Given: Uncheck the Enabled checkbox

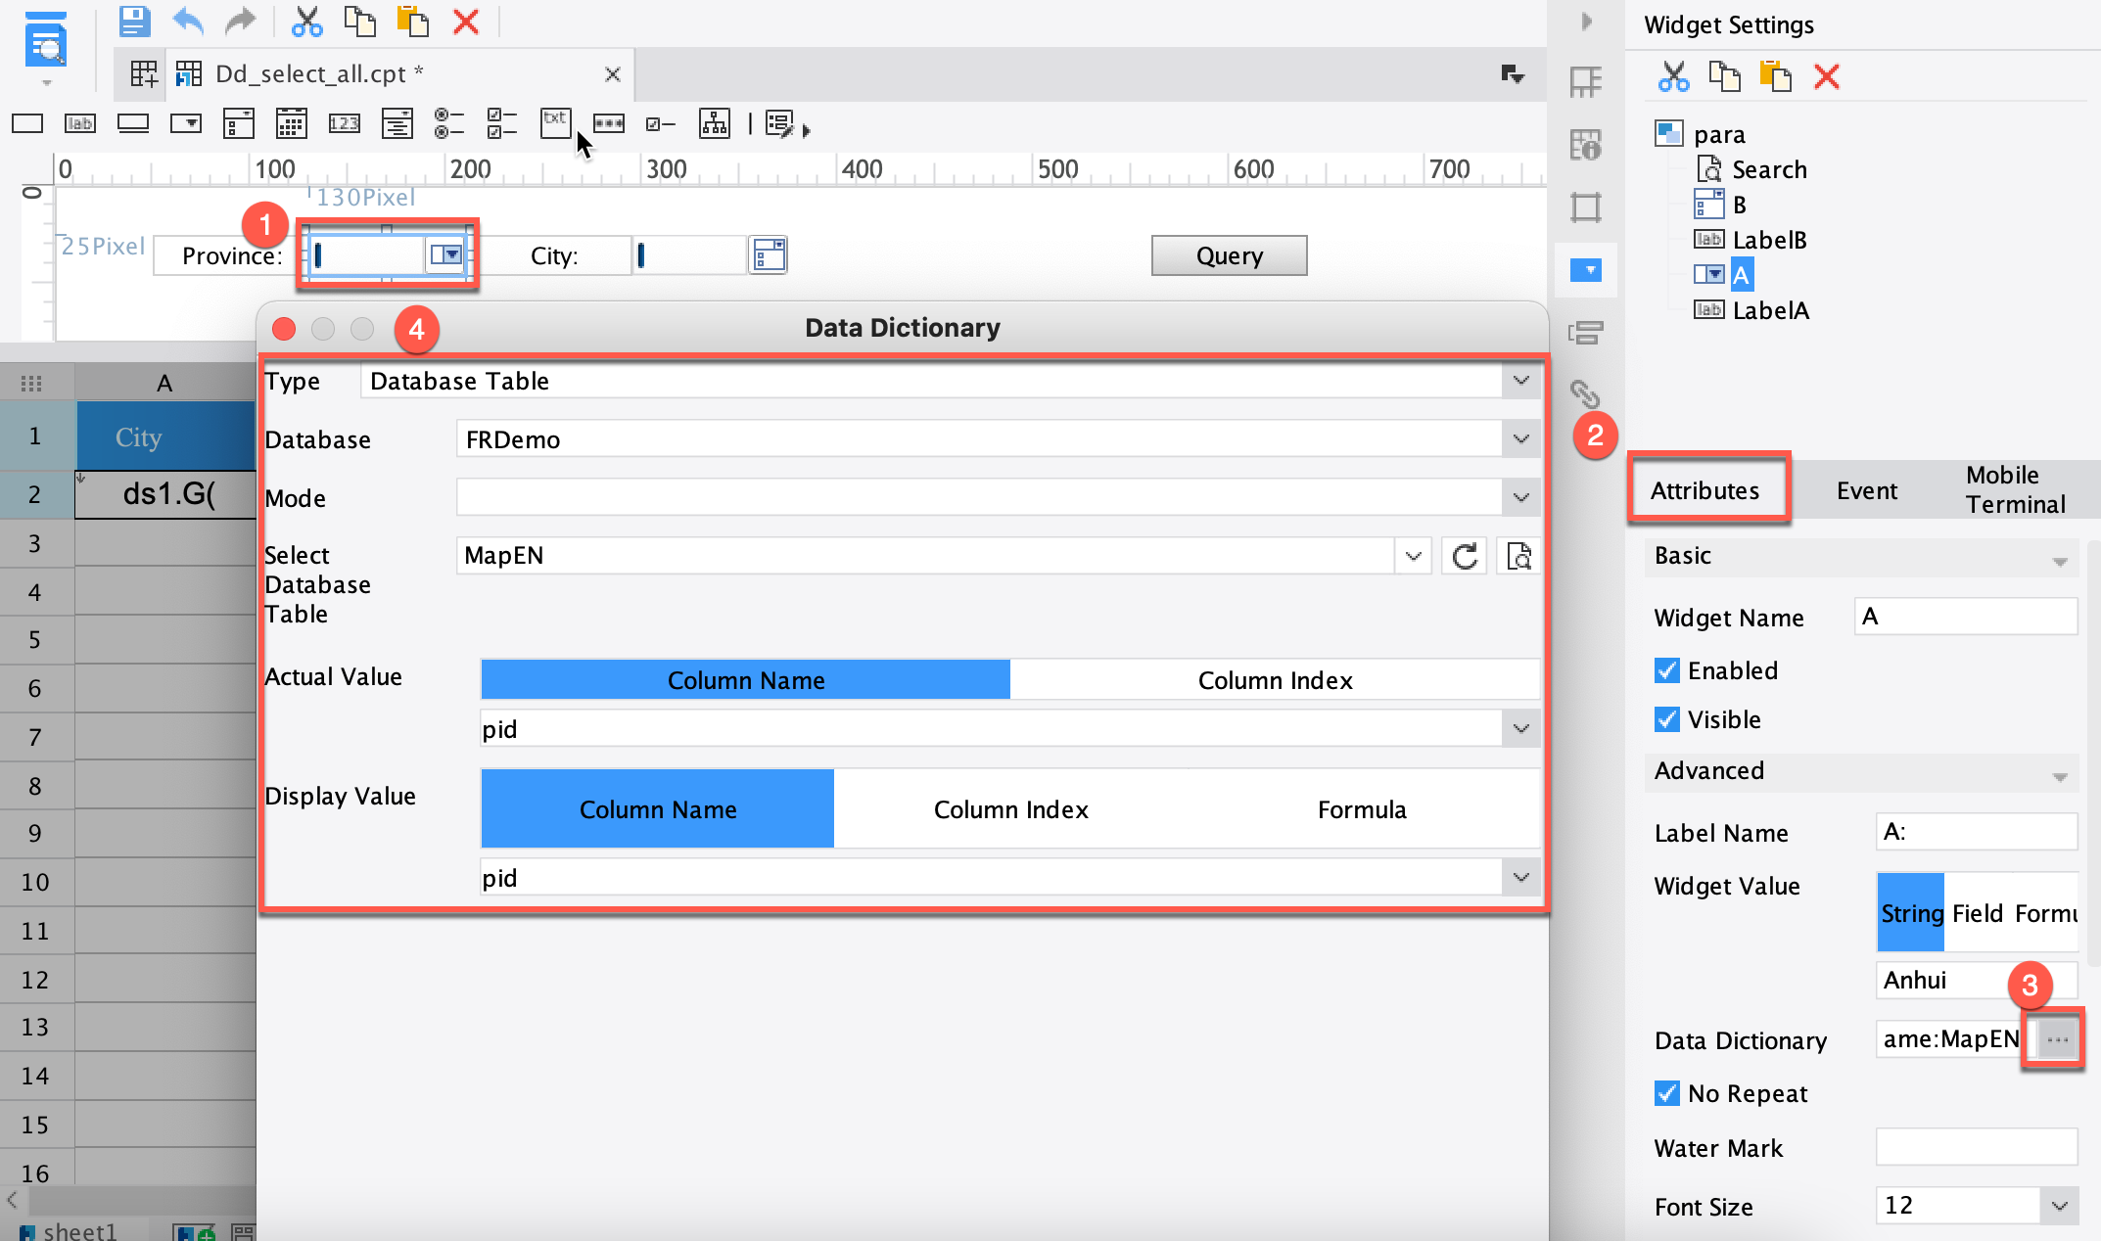Looking at the screenshot, I should click(1667, 670).
